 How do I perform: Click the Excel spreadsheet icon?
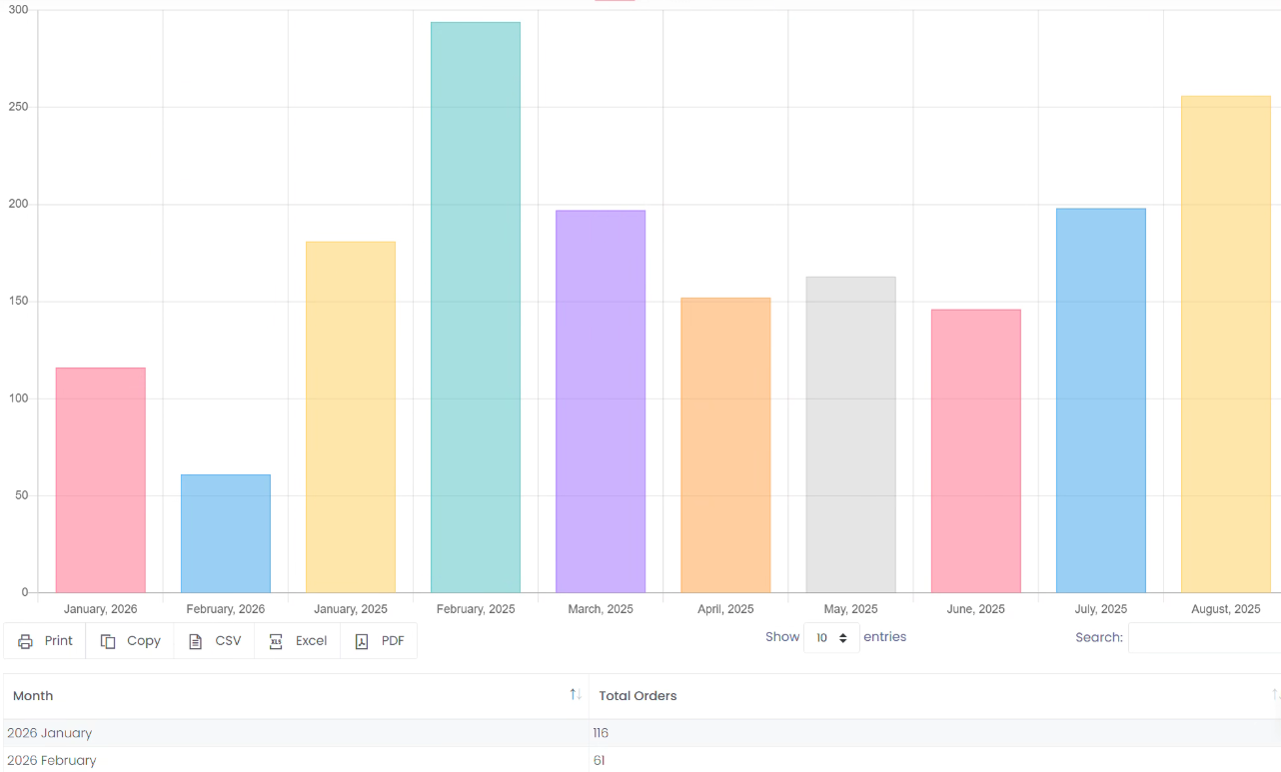276,641
